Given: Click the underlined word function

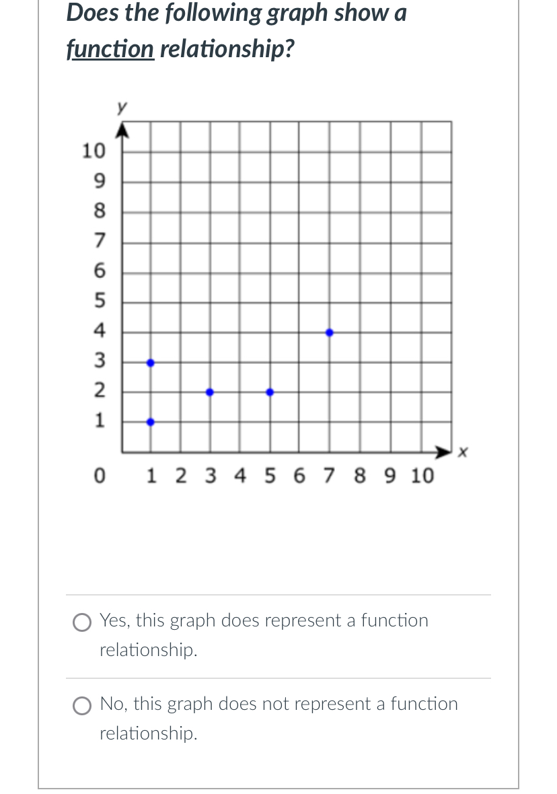Looking at the screenshot, I should pos(110,48).
